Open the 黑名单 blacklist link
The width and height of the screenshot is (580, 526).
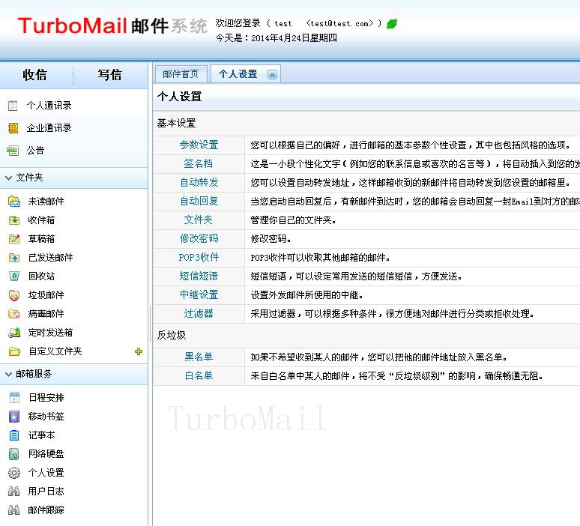pyautogui.click(x=199, y=357)
